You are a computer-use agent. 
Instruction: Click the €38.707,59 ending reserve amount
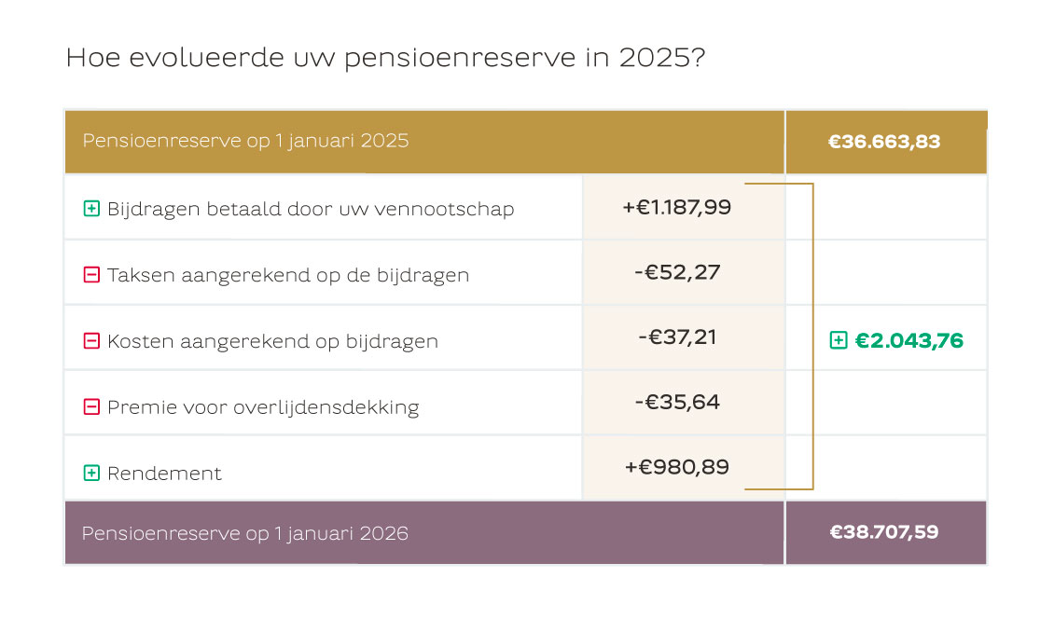click(884, 532)
